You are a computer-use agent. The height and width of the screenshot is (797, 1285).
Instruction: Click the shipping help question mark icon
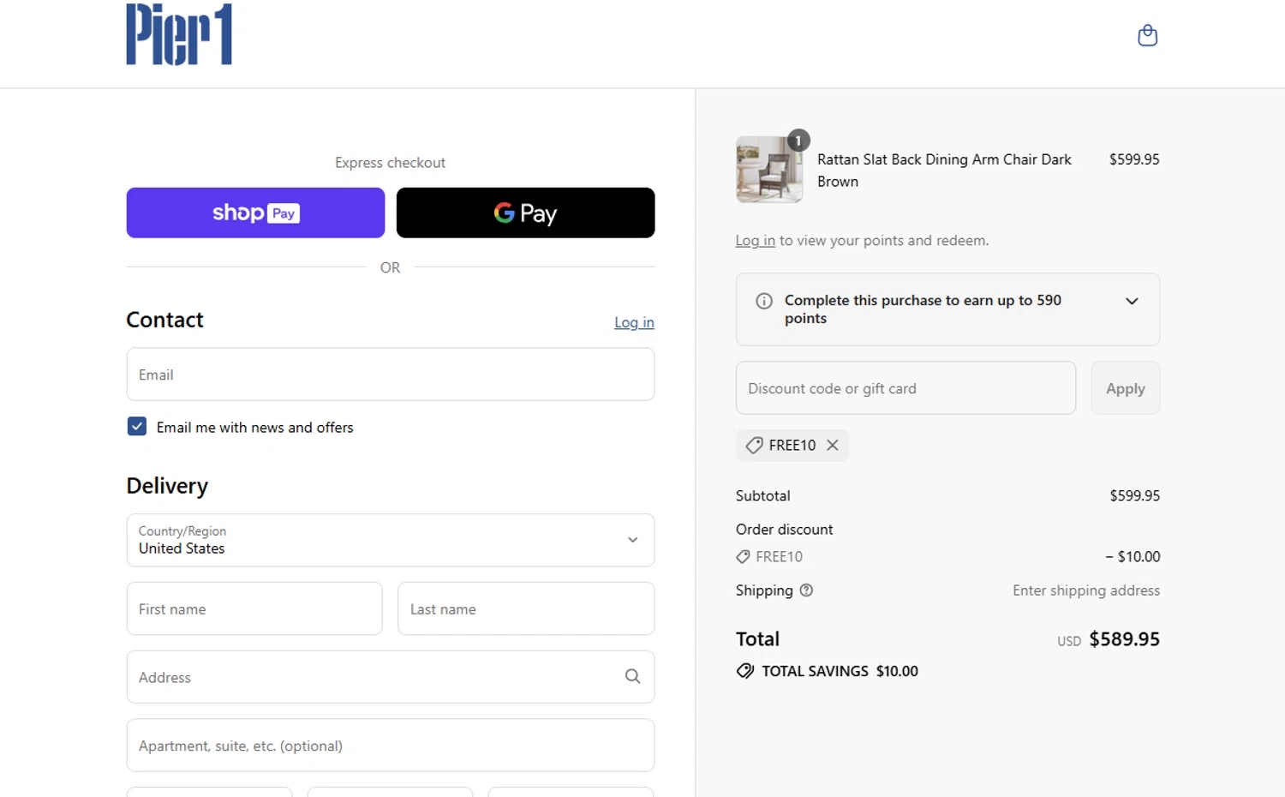(x=806, y=590)
